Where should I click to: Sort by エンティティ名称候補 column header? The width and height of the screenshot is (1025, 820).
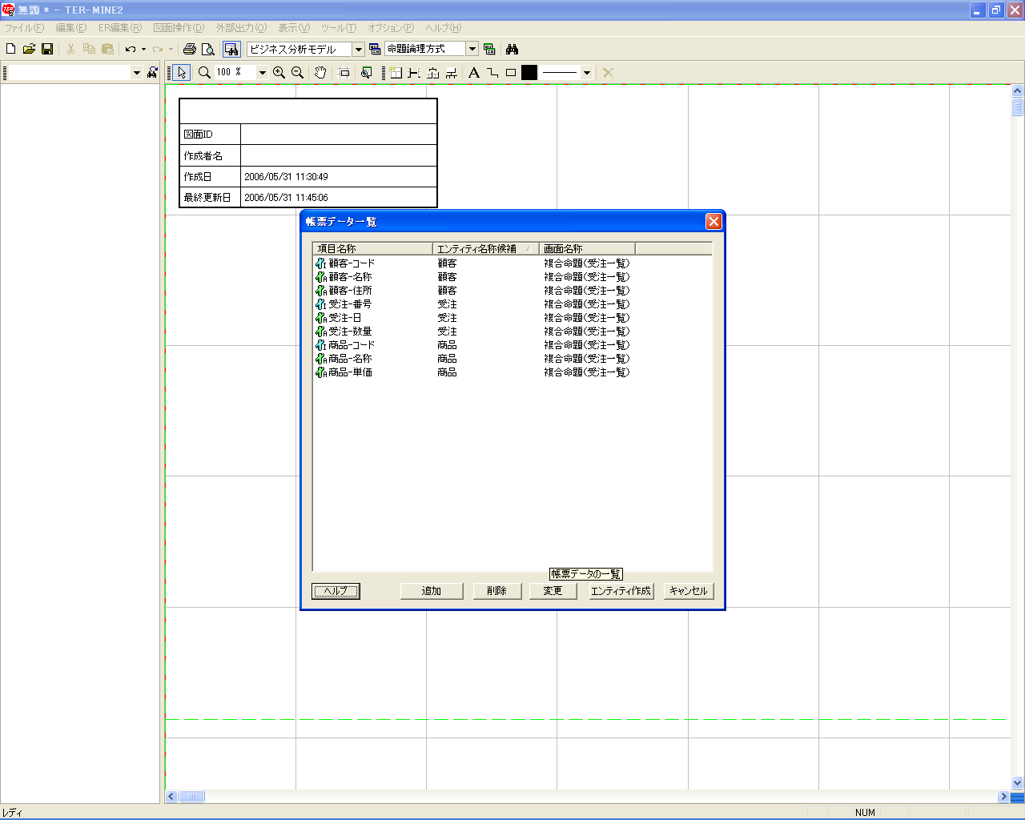485,249
